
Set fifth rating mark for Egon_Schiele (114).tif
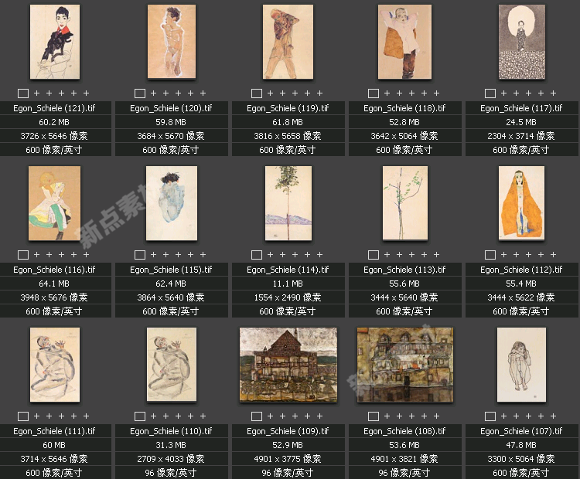(320, 255)
